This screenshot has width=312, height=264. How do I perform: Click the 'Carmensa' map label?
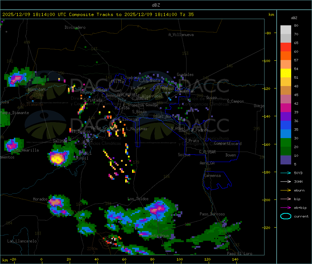(x=212, y=176)
